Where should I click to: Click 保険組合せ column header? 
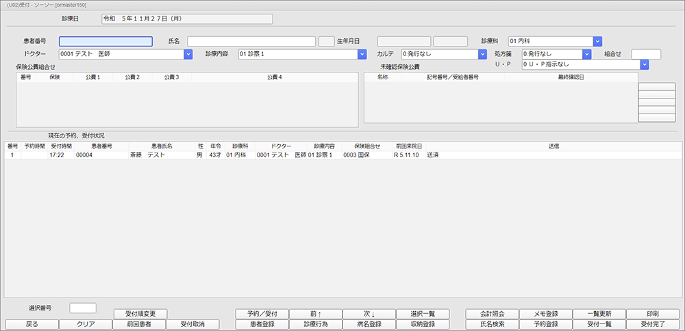[x=367, y=146]
